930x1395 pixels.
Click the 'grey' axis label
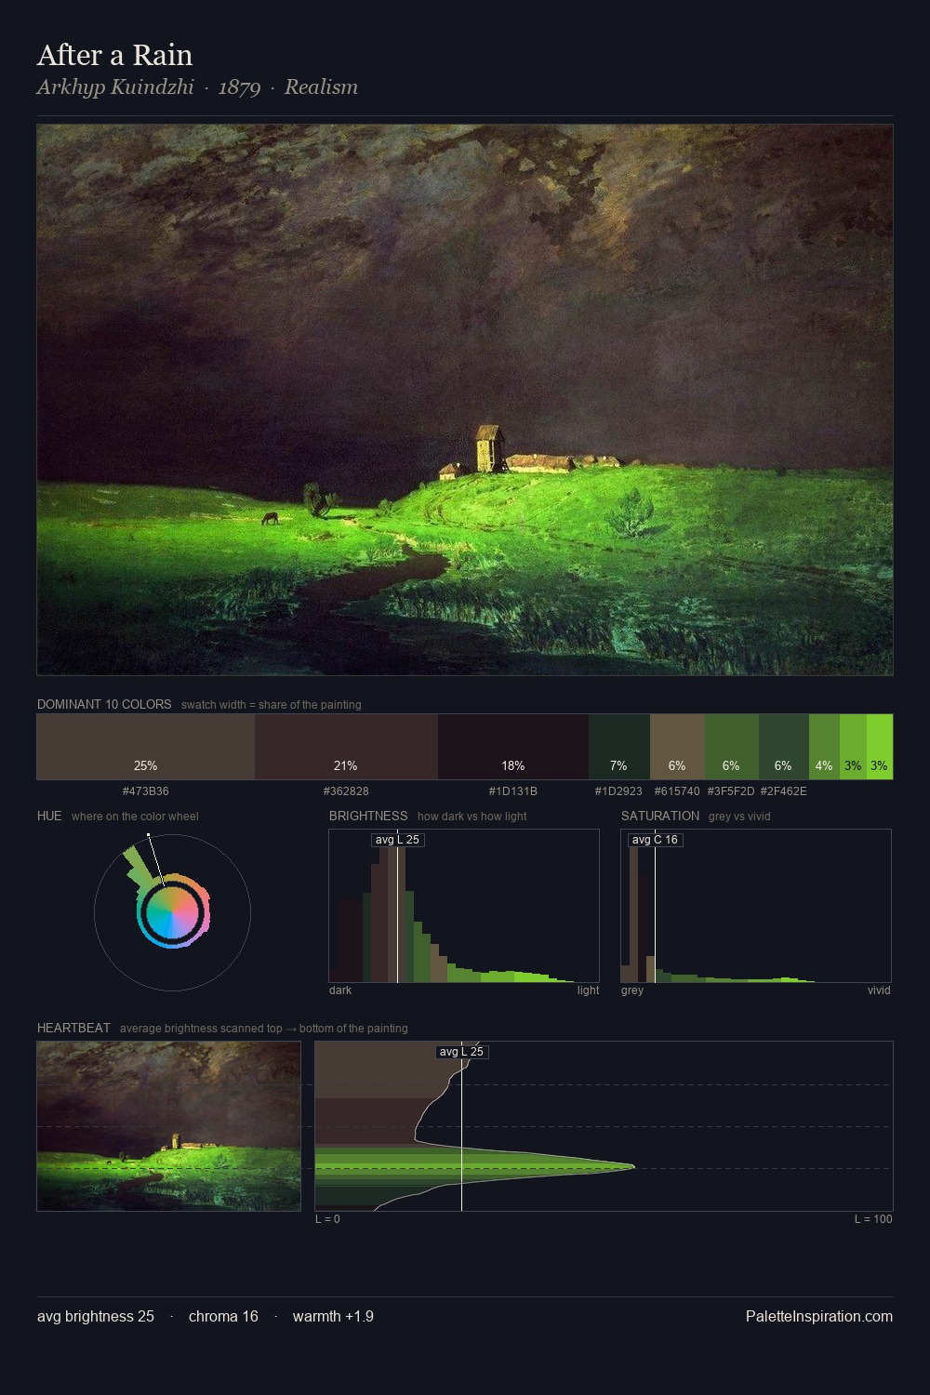click(x=632, y=990)
